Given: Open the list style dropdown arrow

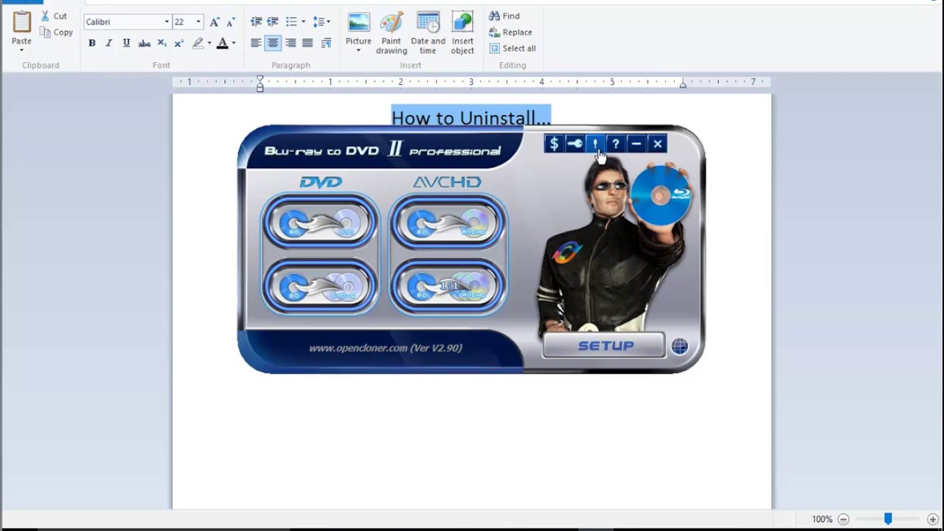Looking at the screenshot, I should (x=303, y=21).
